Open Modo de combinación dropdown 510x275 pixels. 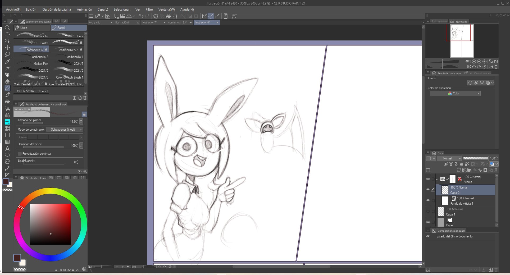point(65,130)
